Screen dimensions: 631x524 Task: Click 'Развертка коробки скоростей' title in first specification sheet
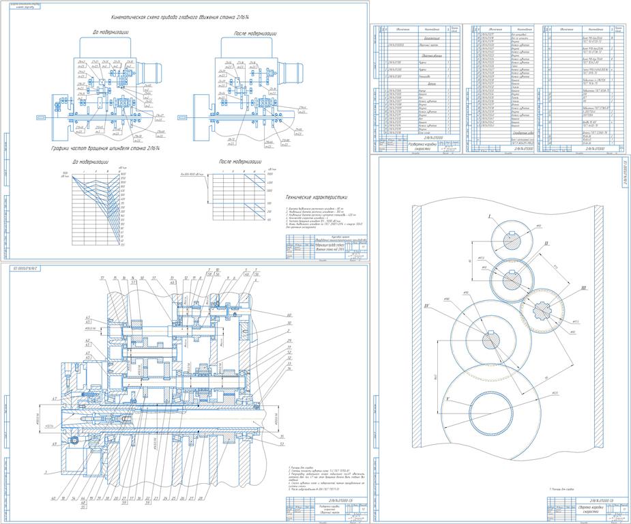tap(423, 147)
